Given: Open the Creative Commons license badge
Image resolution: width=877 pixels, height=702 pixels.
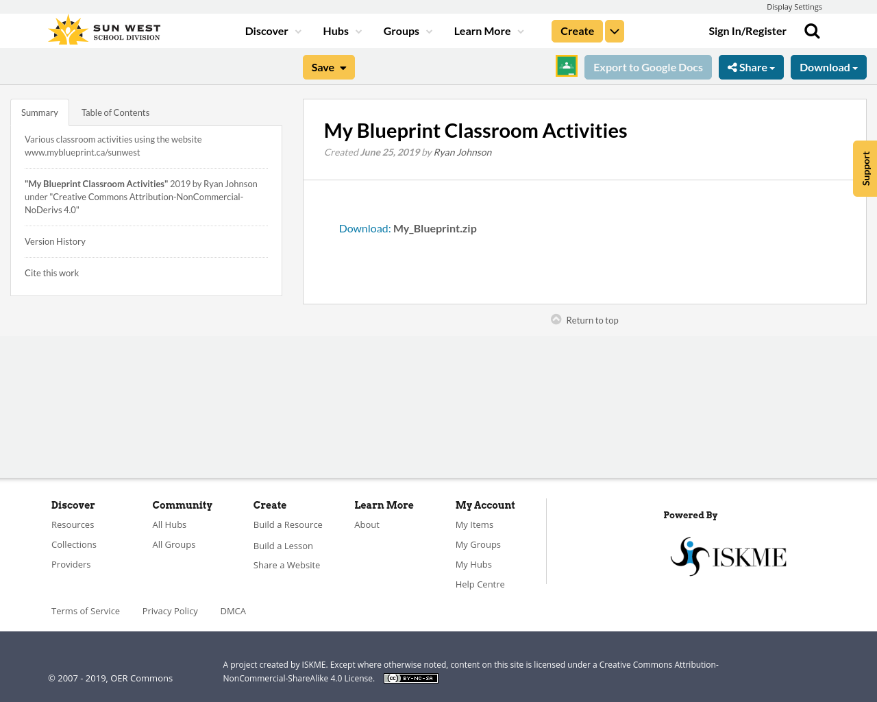Looking at the screenshot, I should [410, 677].
